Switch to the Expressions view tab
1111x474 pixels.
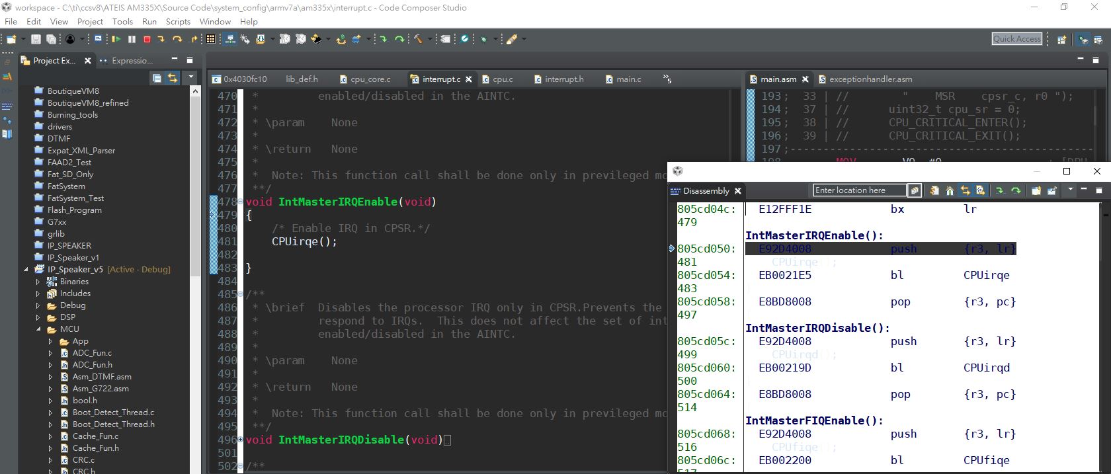pyautogui.click(x=126, y=60)
